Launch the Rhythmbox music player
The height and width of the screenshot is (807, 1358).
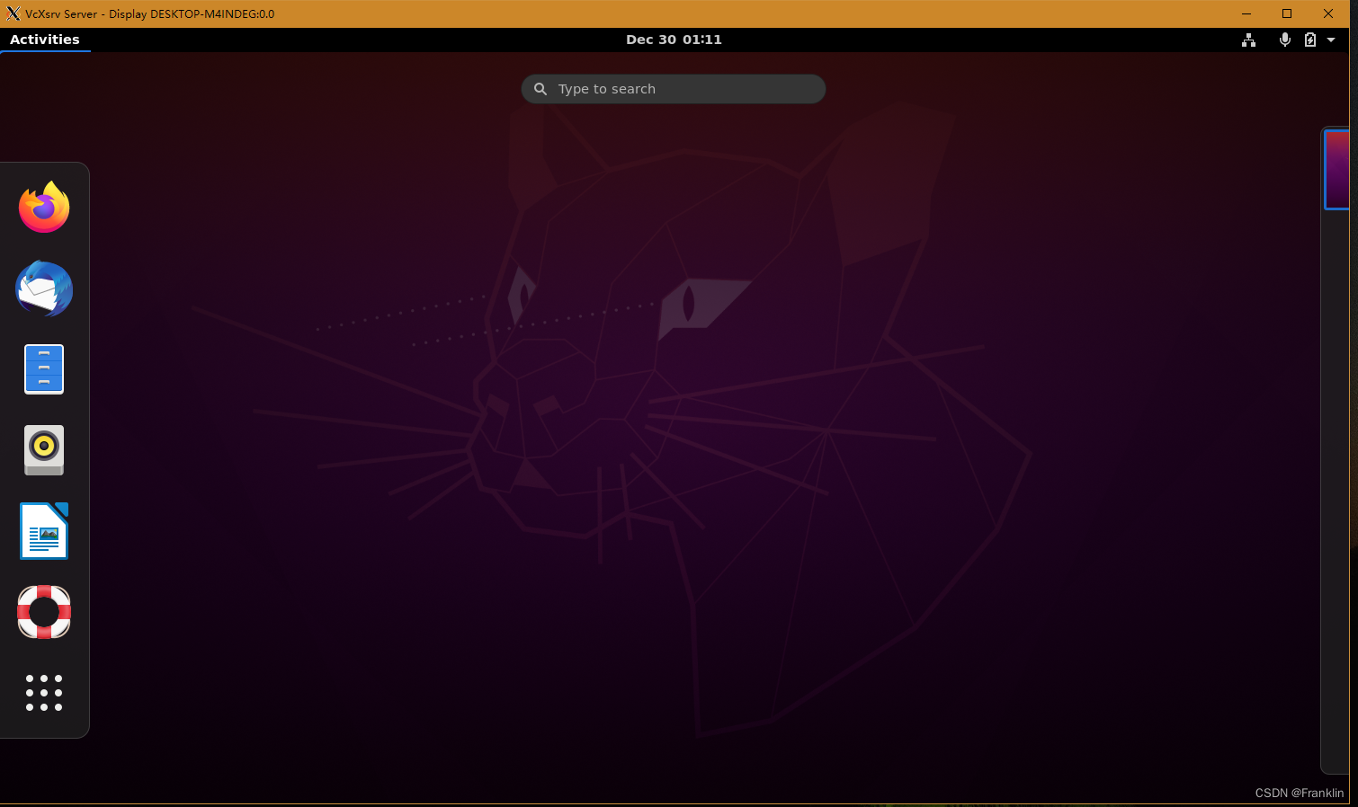(43, 450)
